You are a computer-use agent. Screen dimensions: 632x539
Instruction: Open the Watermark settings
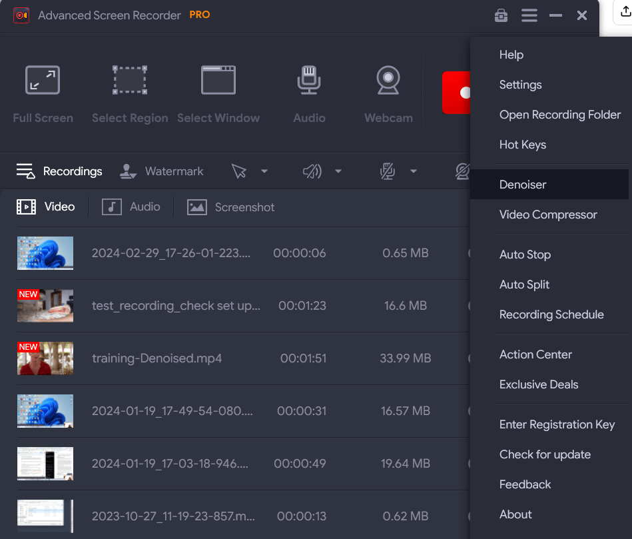click(x=162, y=171)
